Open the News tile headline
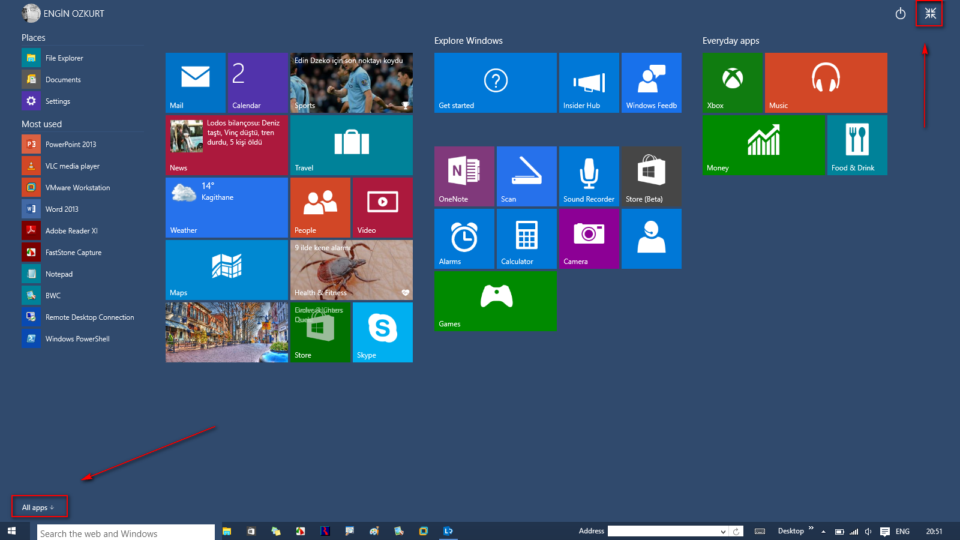Viewport: 960px width, 540px height. click(227, 145)
